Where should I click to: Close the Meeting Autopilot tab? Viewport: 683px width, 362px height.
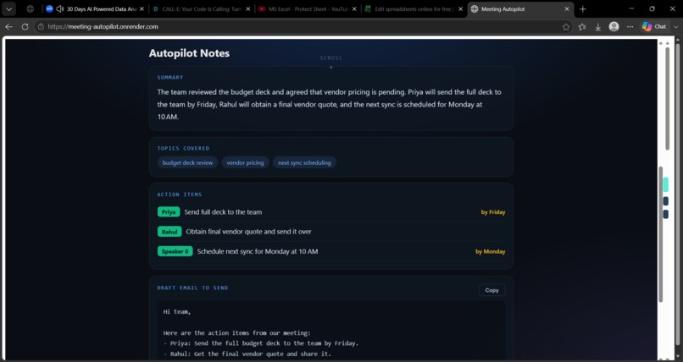tap(567, 8)
